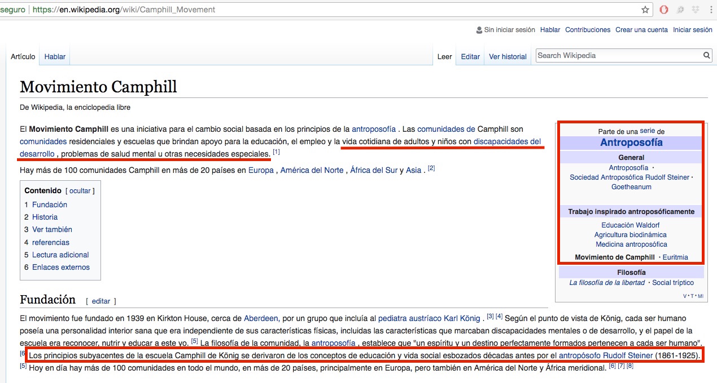This screenshot has width=717, height=383.
Task: Hide the Contenido table via 'ocultar'
Action: [80, 191]
